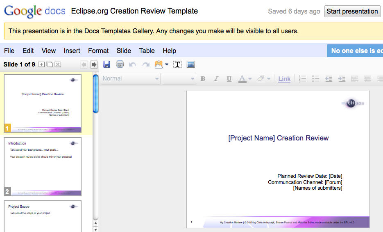Apply numbered list formatting
This screenshot has width=383, height=232.
(x=302, y=78)
